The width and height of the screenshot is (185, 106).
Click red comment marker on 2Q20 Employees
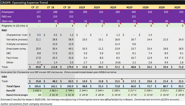tap(169, 10)
